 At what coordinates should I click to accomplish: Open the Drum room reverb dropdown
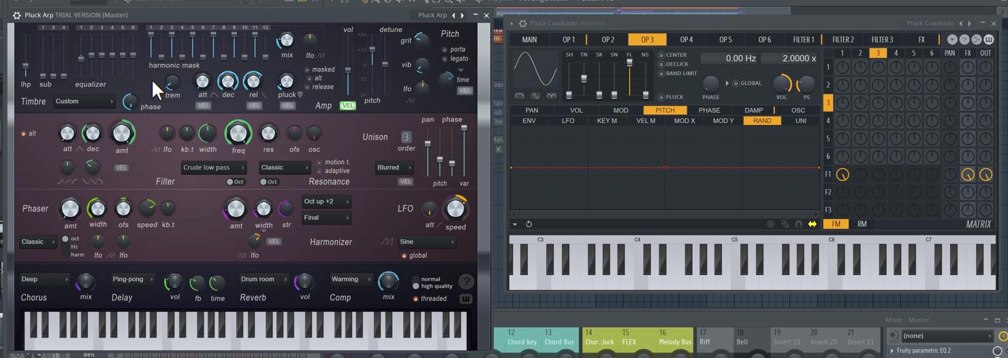coord(264,279)
